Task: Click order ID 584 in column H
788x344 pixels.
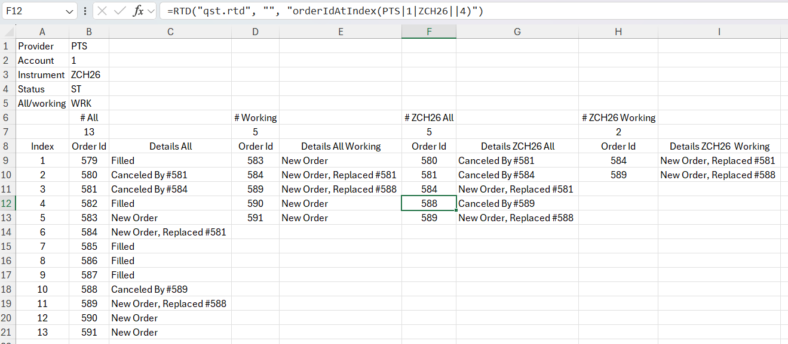Action: click(x=618, y=160)
